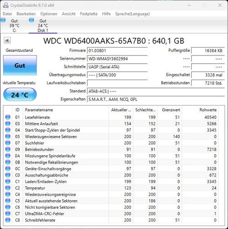Click the Grenzwert column header
The height and width of the screenshot is (229, 228).
coord(170,110)
